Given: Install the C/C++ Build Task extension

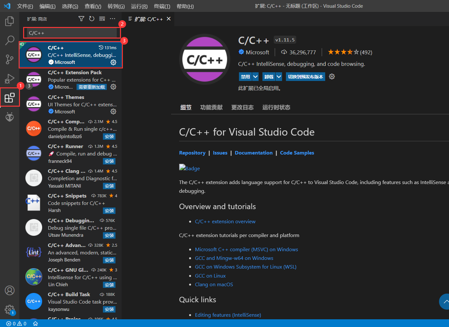Looking at the screenshot, I should tap(109, 309).
